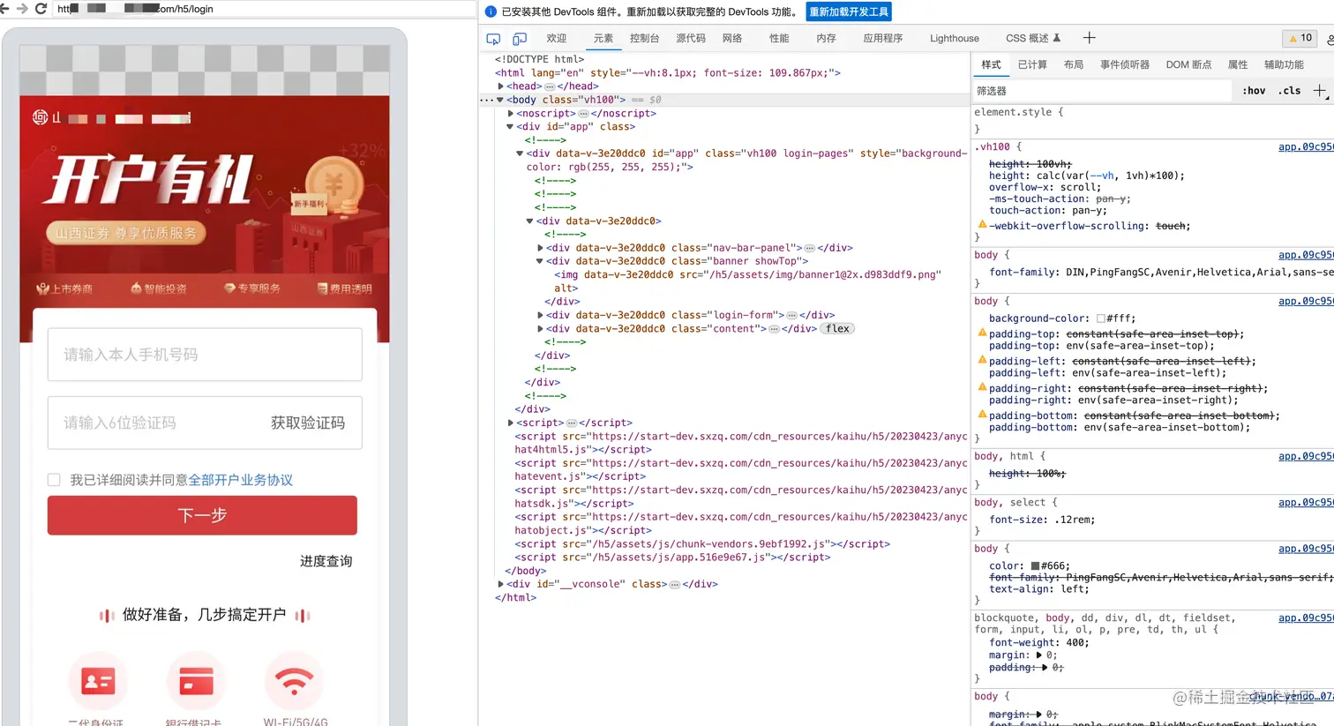Select the app.516e9e67.js script line

(x=673, y=558)
